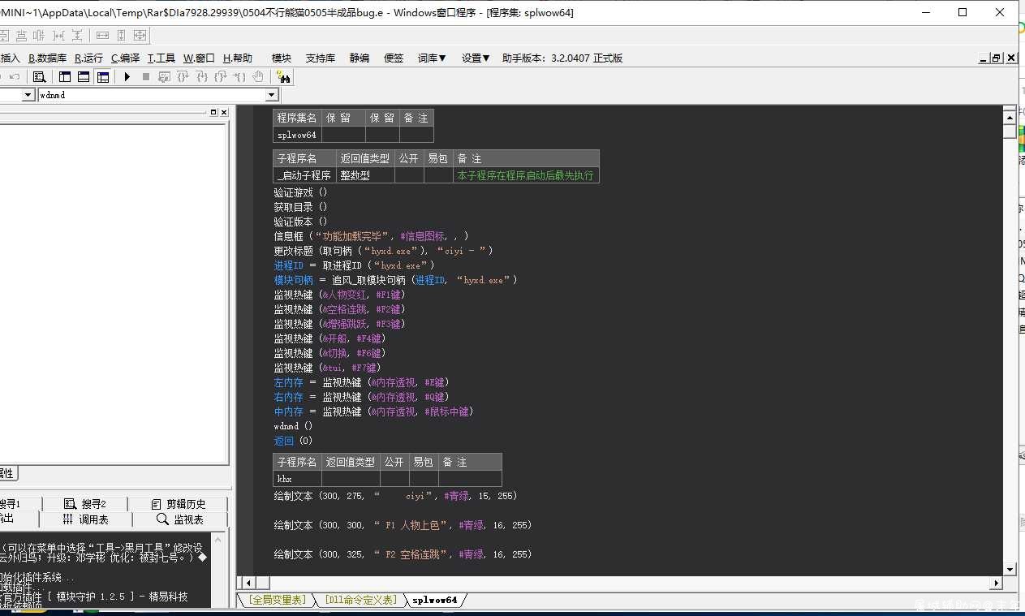This screenshot has height=616, width=1025.
Task: Open the wdnmd subroutine dropdown
Action: (x=272, y=95)
